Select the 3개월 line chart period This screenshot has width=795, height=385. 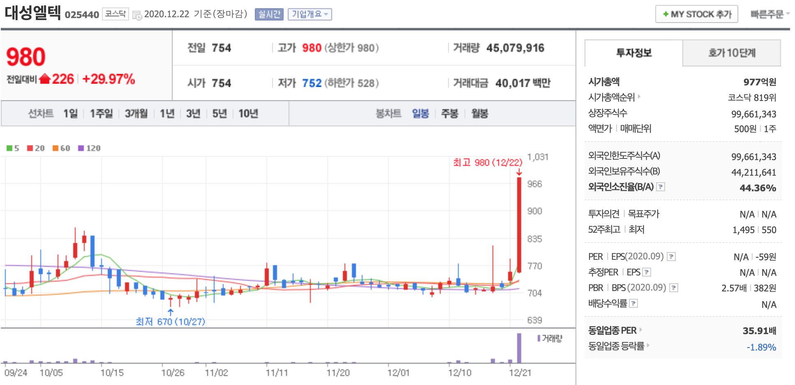[x=136, y=113]
